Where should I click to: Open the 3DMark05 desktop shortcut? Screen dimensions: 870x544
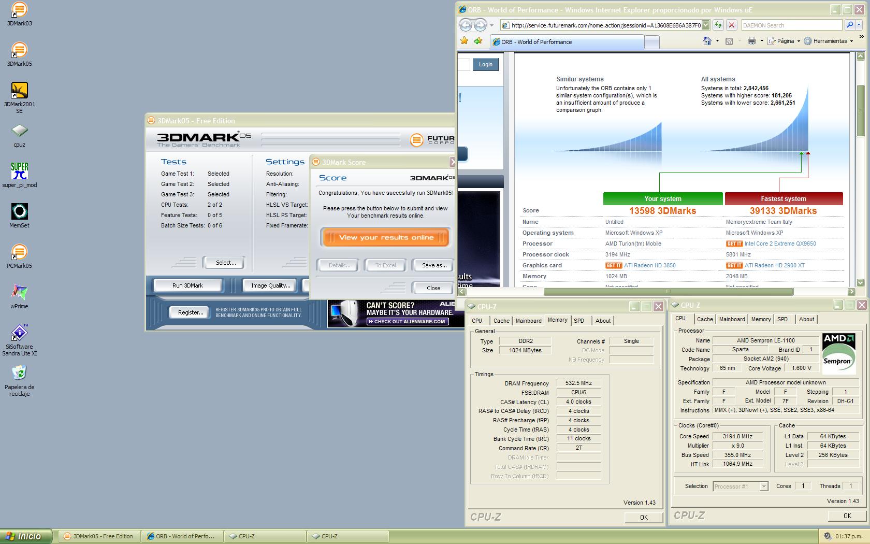19,54
